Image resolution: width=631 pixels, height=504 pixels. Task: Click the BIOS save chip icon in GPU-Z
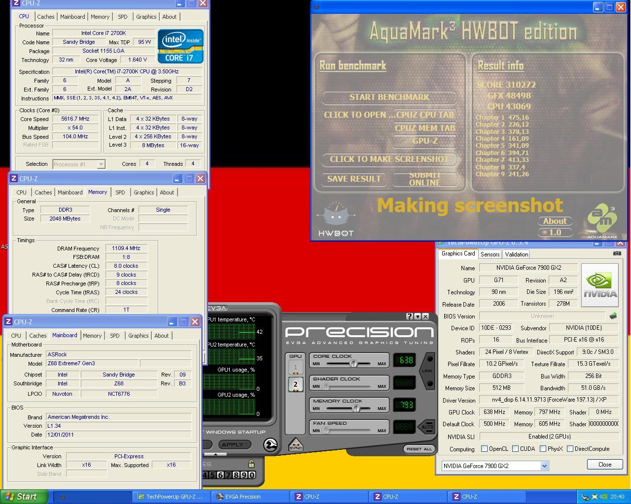(x=613, y=316)
